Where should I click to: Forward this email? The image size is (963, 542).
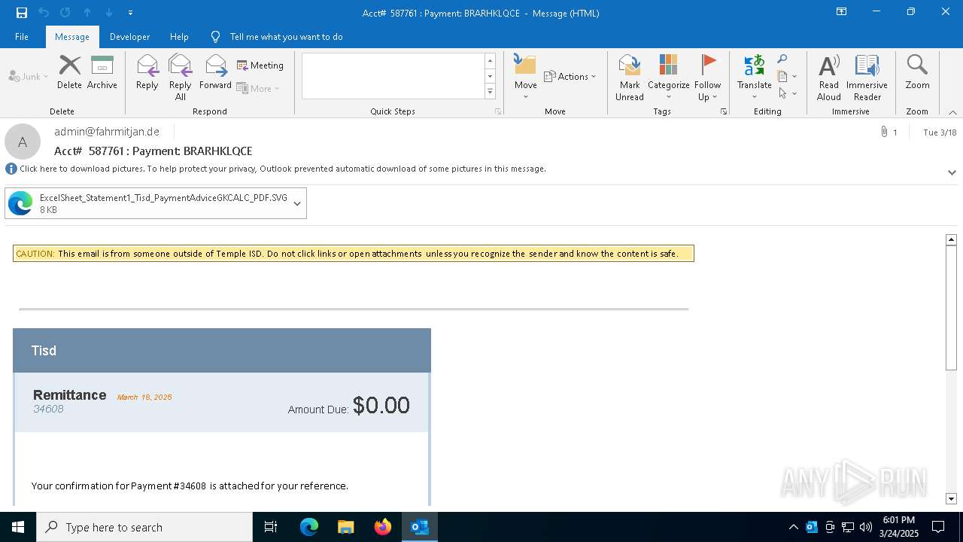coord(216,72)
